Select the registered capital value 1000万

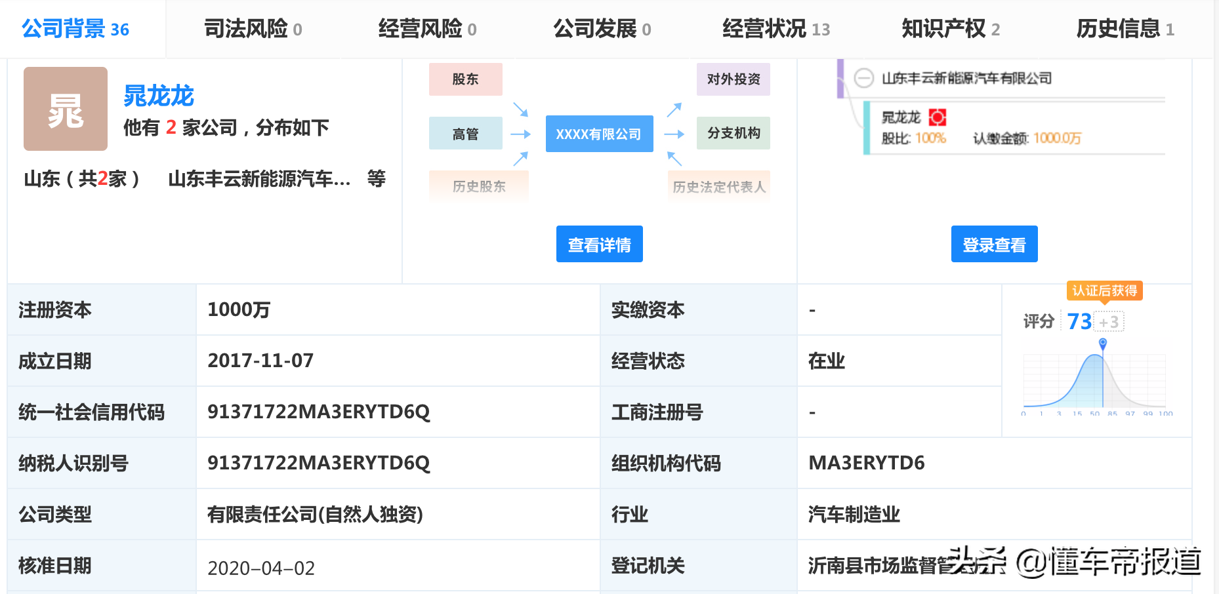[x=239, y=309]
